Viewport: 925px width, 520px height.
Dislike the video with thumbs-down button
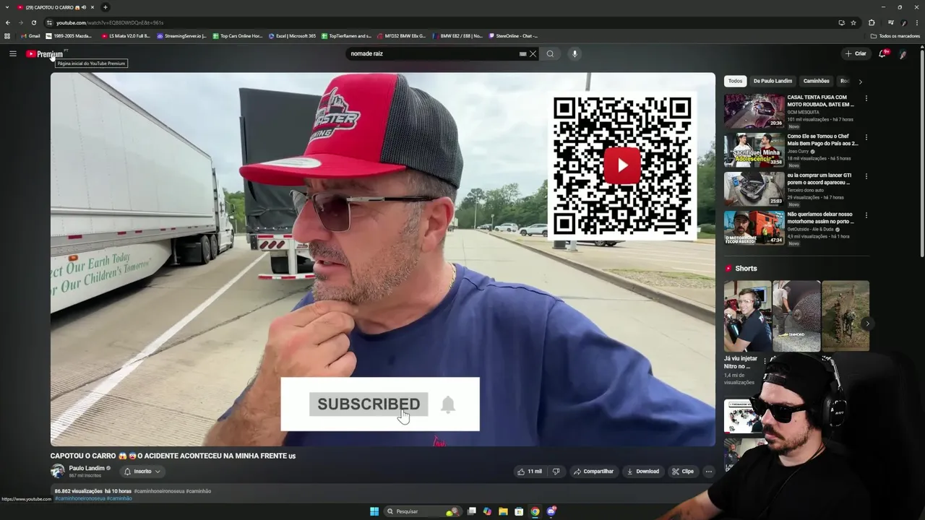click(556, 472)
